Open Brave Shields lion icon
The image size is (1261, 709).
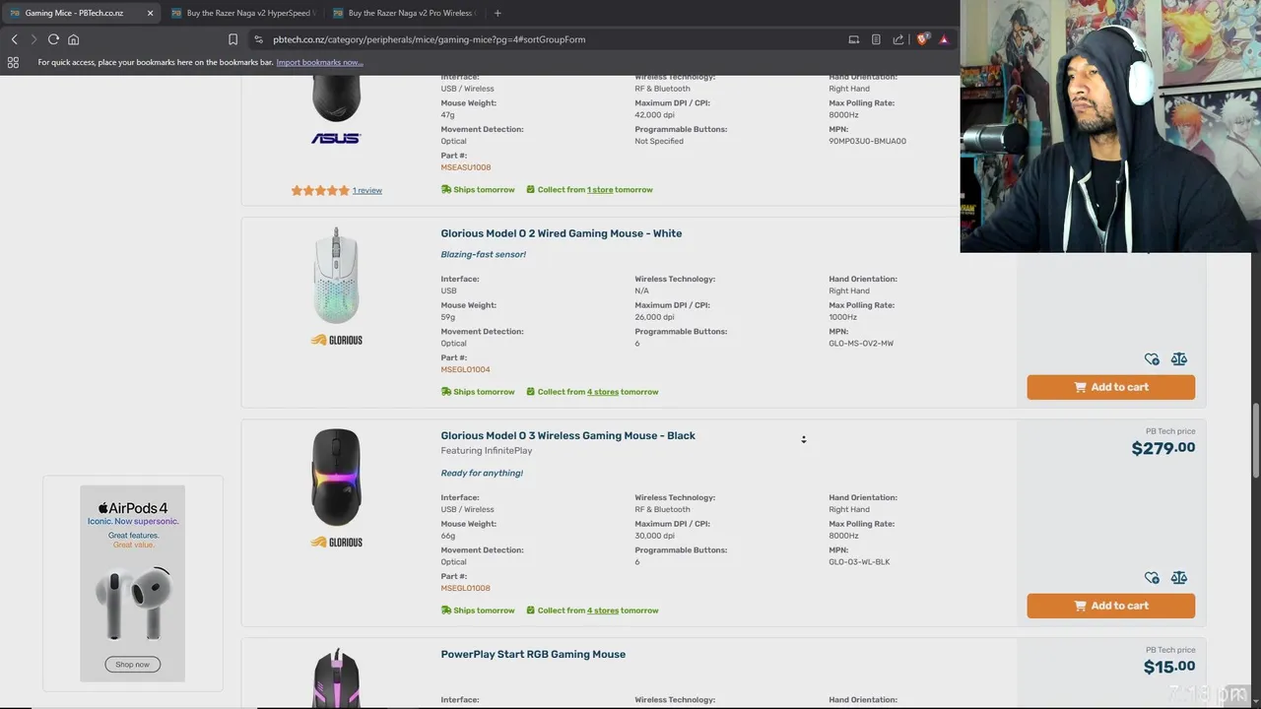coord(922,39)
